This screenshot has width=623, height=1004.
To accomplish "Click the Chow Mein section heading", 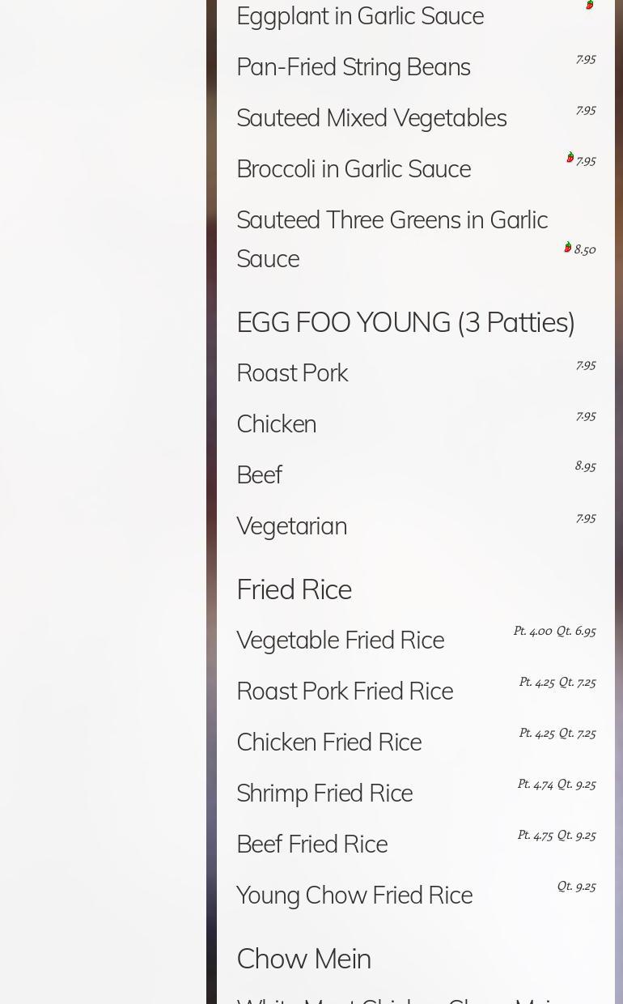I will 303,959.
